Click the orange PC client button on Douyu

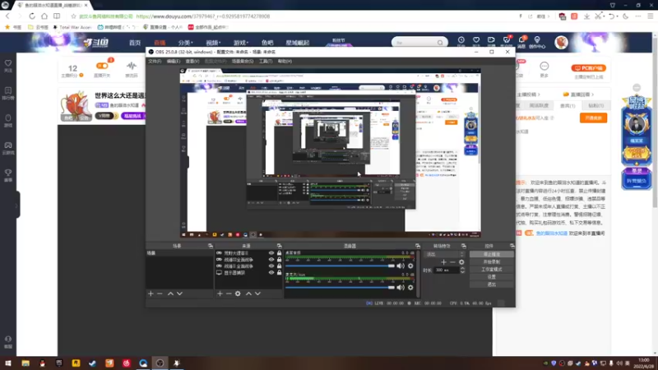(588, 68)
